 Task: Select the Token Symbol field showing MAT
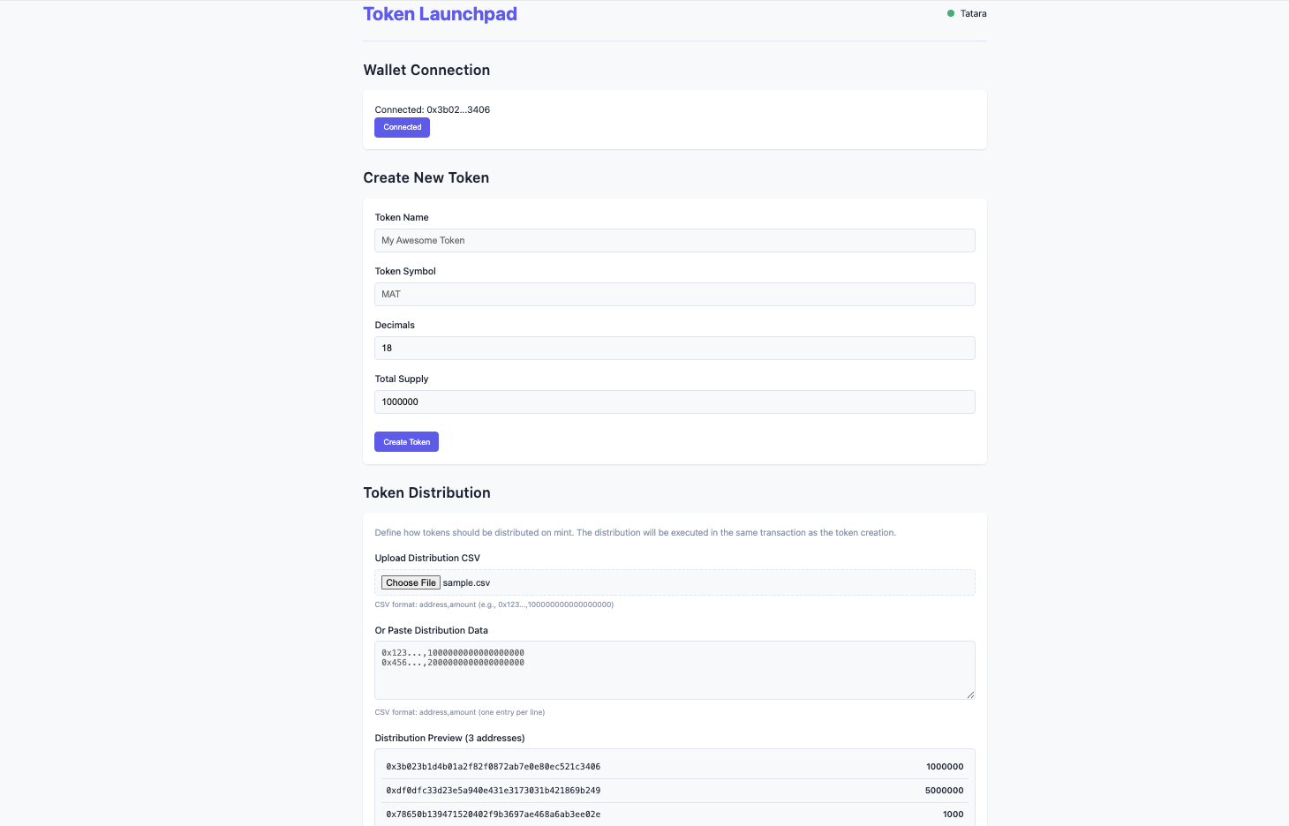tap(675, 294)
